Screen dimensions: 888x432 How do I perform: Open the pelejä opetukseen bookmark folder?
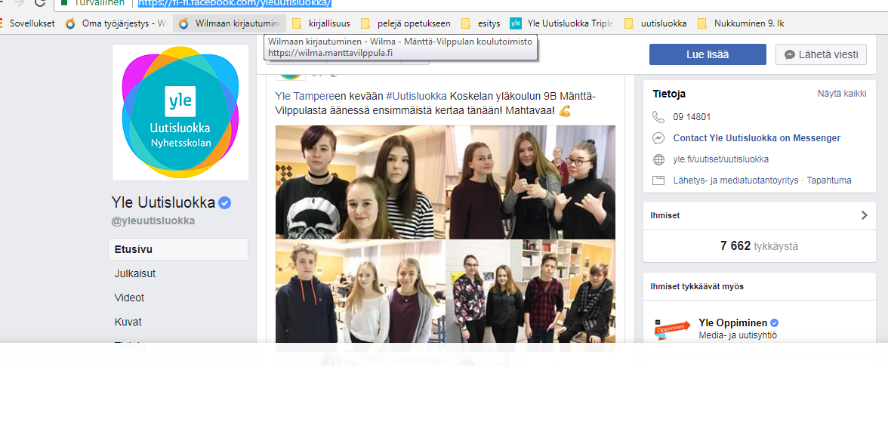405,23
